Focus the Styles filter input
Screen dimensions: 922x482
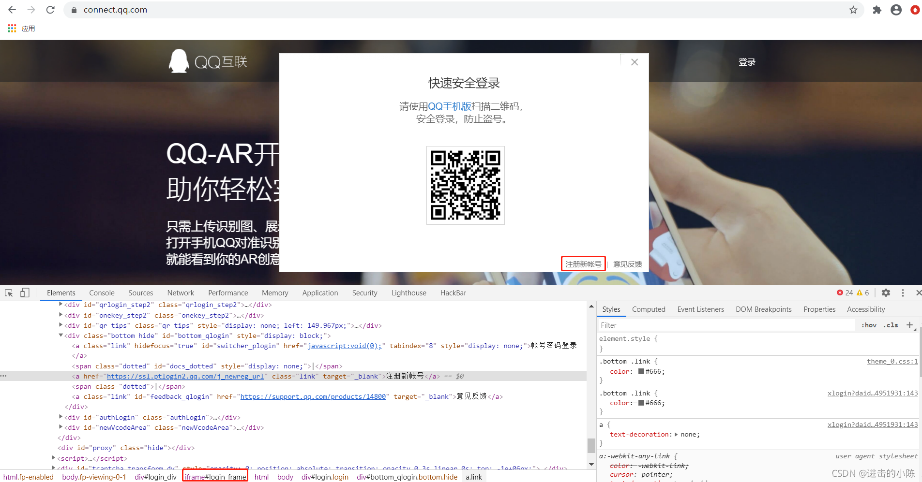(x=726, y=325)
